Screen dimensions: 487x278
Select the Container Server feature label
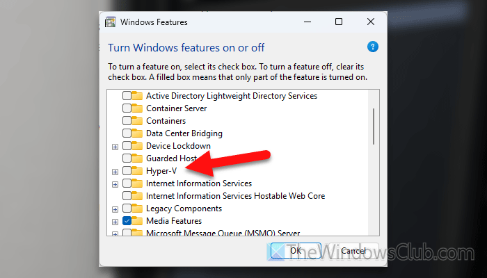coord(176,108)
